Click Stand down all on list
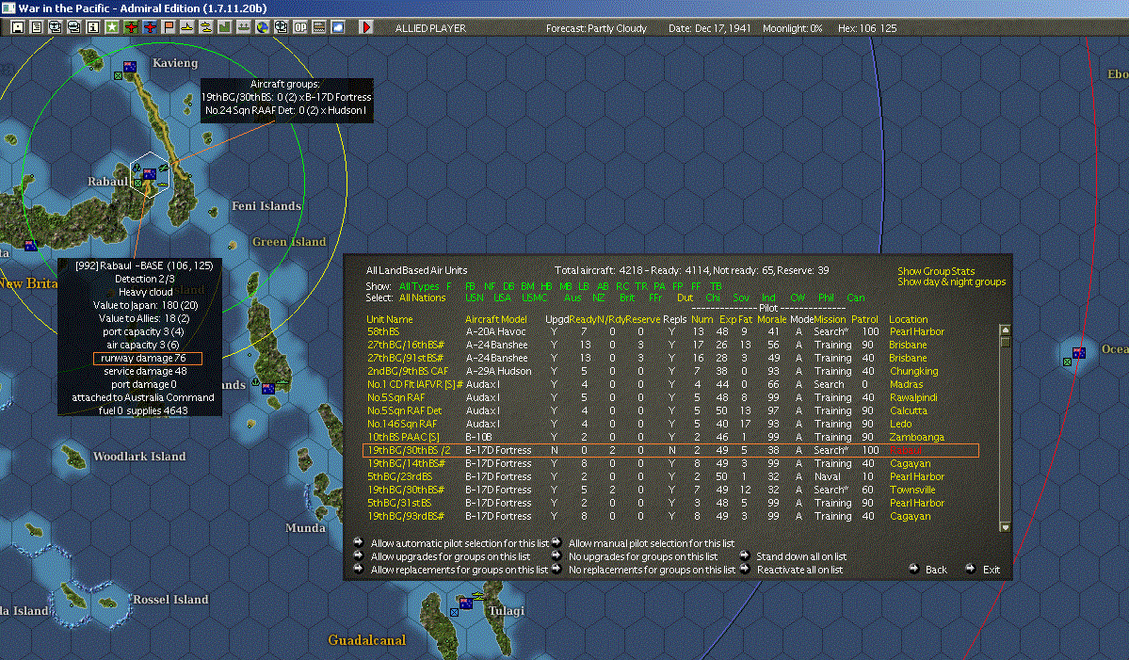The height and width of the screenshot is (660, 1129). [x=801, y=556]
